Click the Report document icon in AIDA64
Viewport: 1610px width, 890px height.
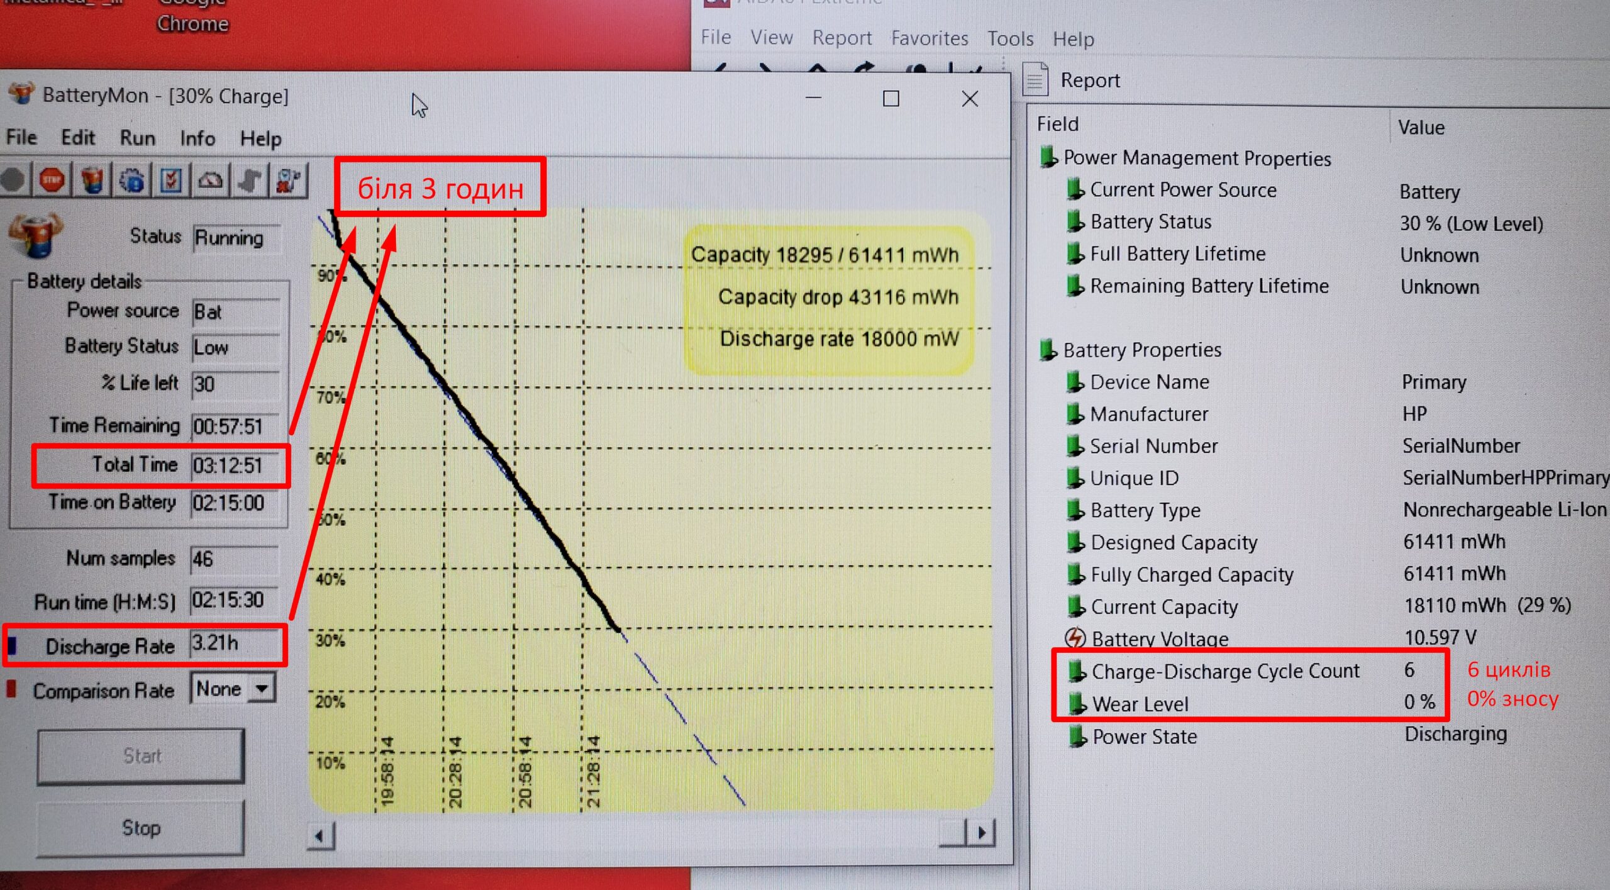tap(1036, 81)
